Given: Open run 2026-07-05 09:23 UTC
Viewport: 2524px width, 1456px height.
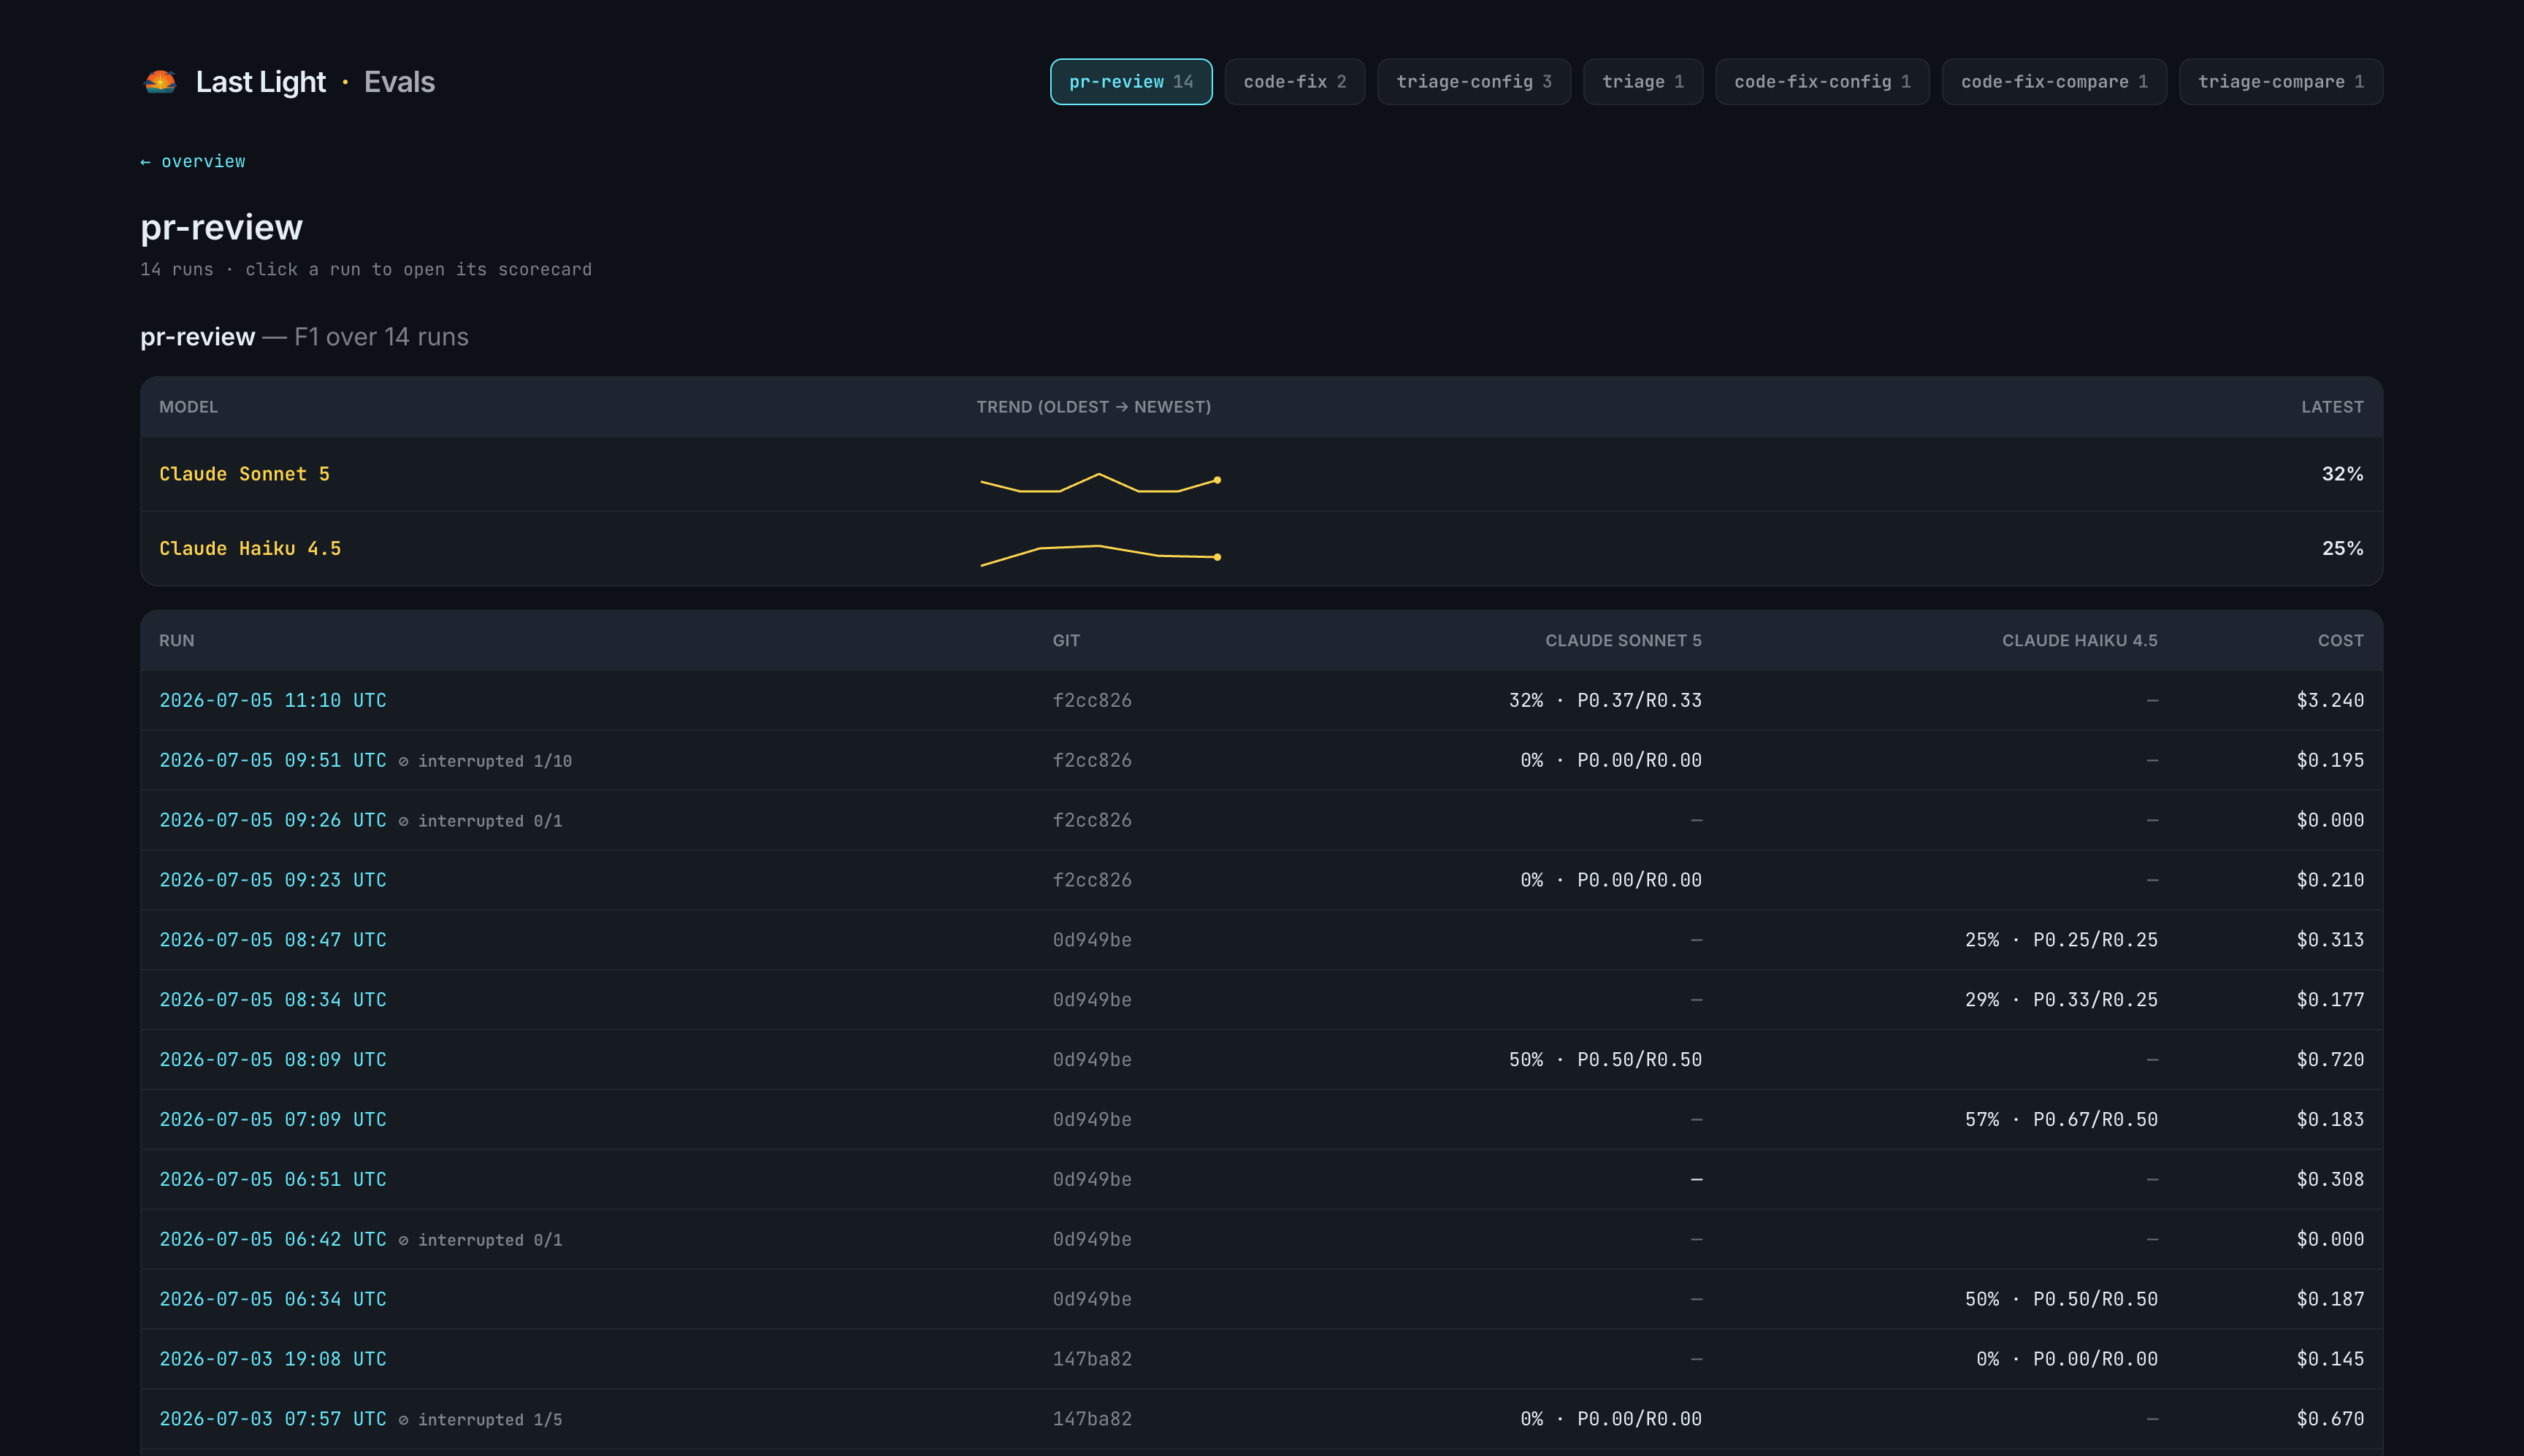Looking at the screenshot, I should (272, 881).
